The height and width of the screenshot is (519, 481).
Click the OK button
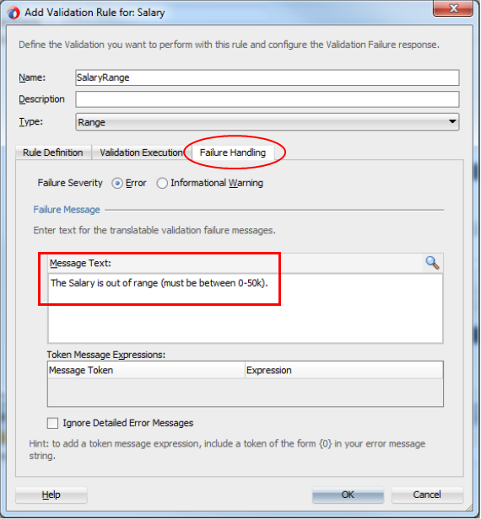click(x=348, y=495)
